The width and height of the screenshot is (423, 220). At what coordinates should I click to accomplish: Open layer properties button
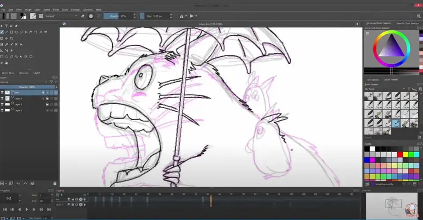click(x=32, y=183)
